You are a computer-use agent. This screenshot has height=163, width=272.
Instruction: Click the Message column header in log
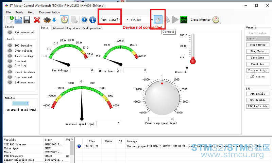[x=132, y=141]
